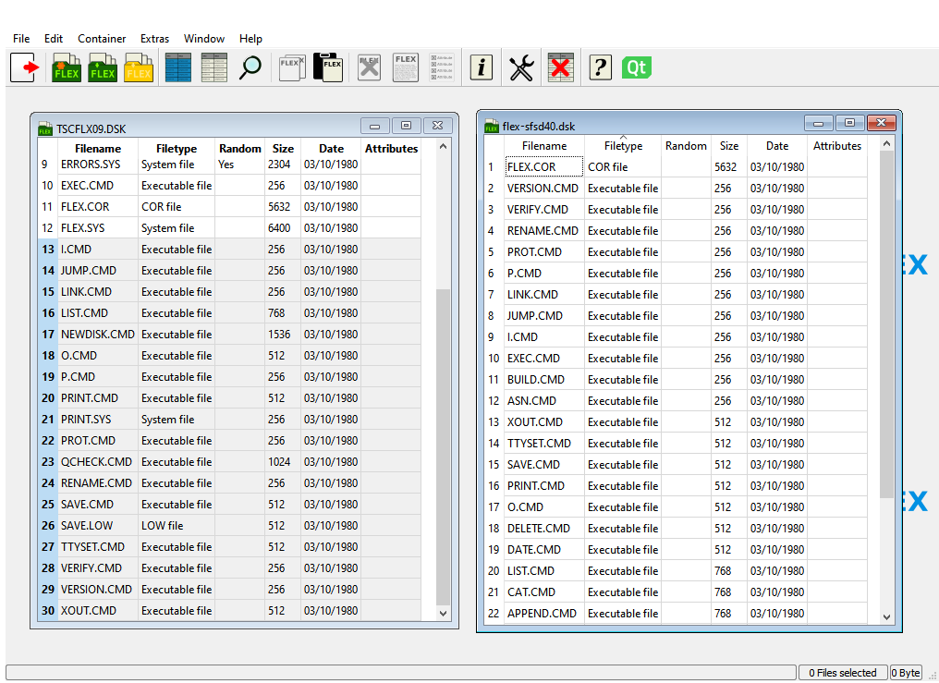This screenshot has width=939, height=683.
Task: Click the Deselect all table icon
Action: tap(214, 67)
